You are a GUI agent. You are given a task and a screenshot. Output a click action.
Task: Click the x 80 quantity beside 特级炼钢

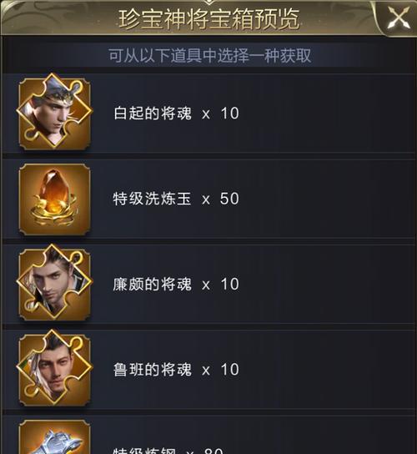(x=204, y=451)
